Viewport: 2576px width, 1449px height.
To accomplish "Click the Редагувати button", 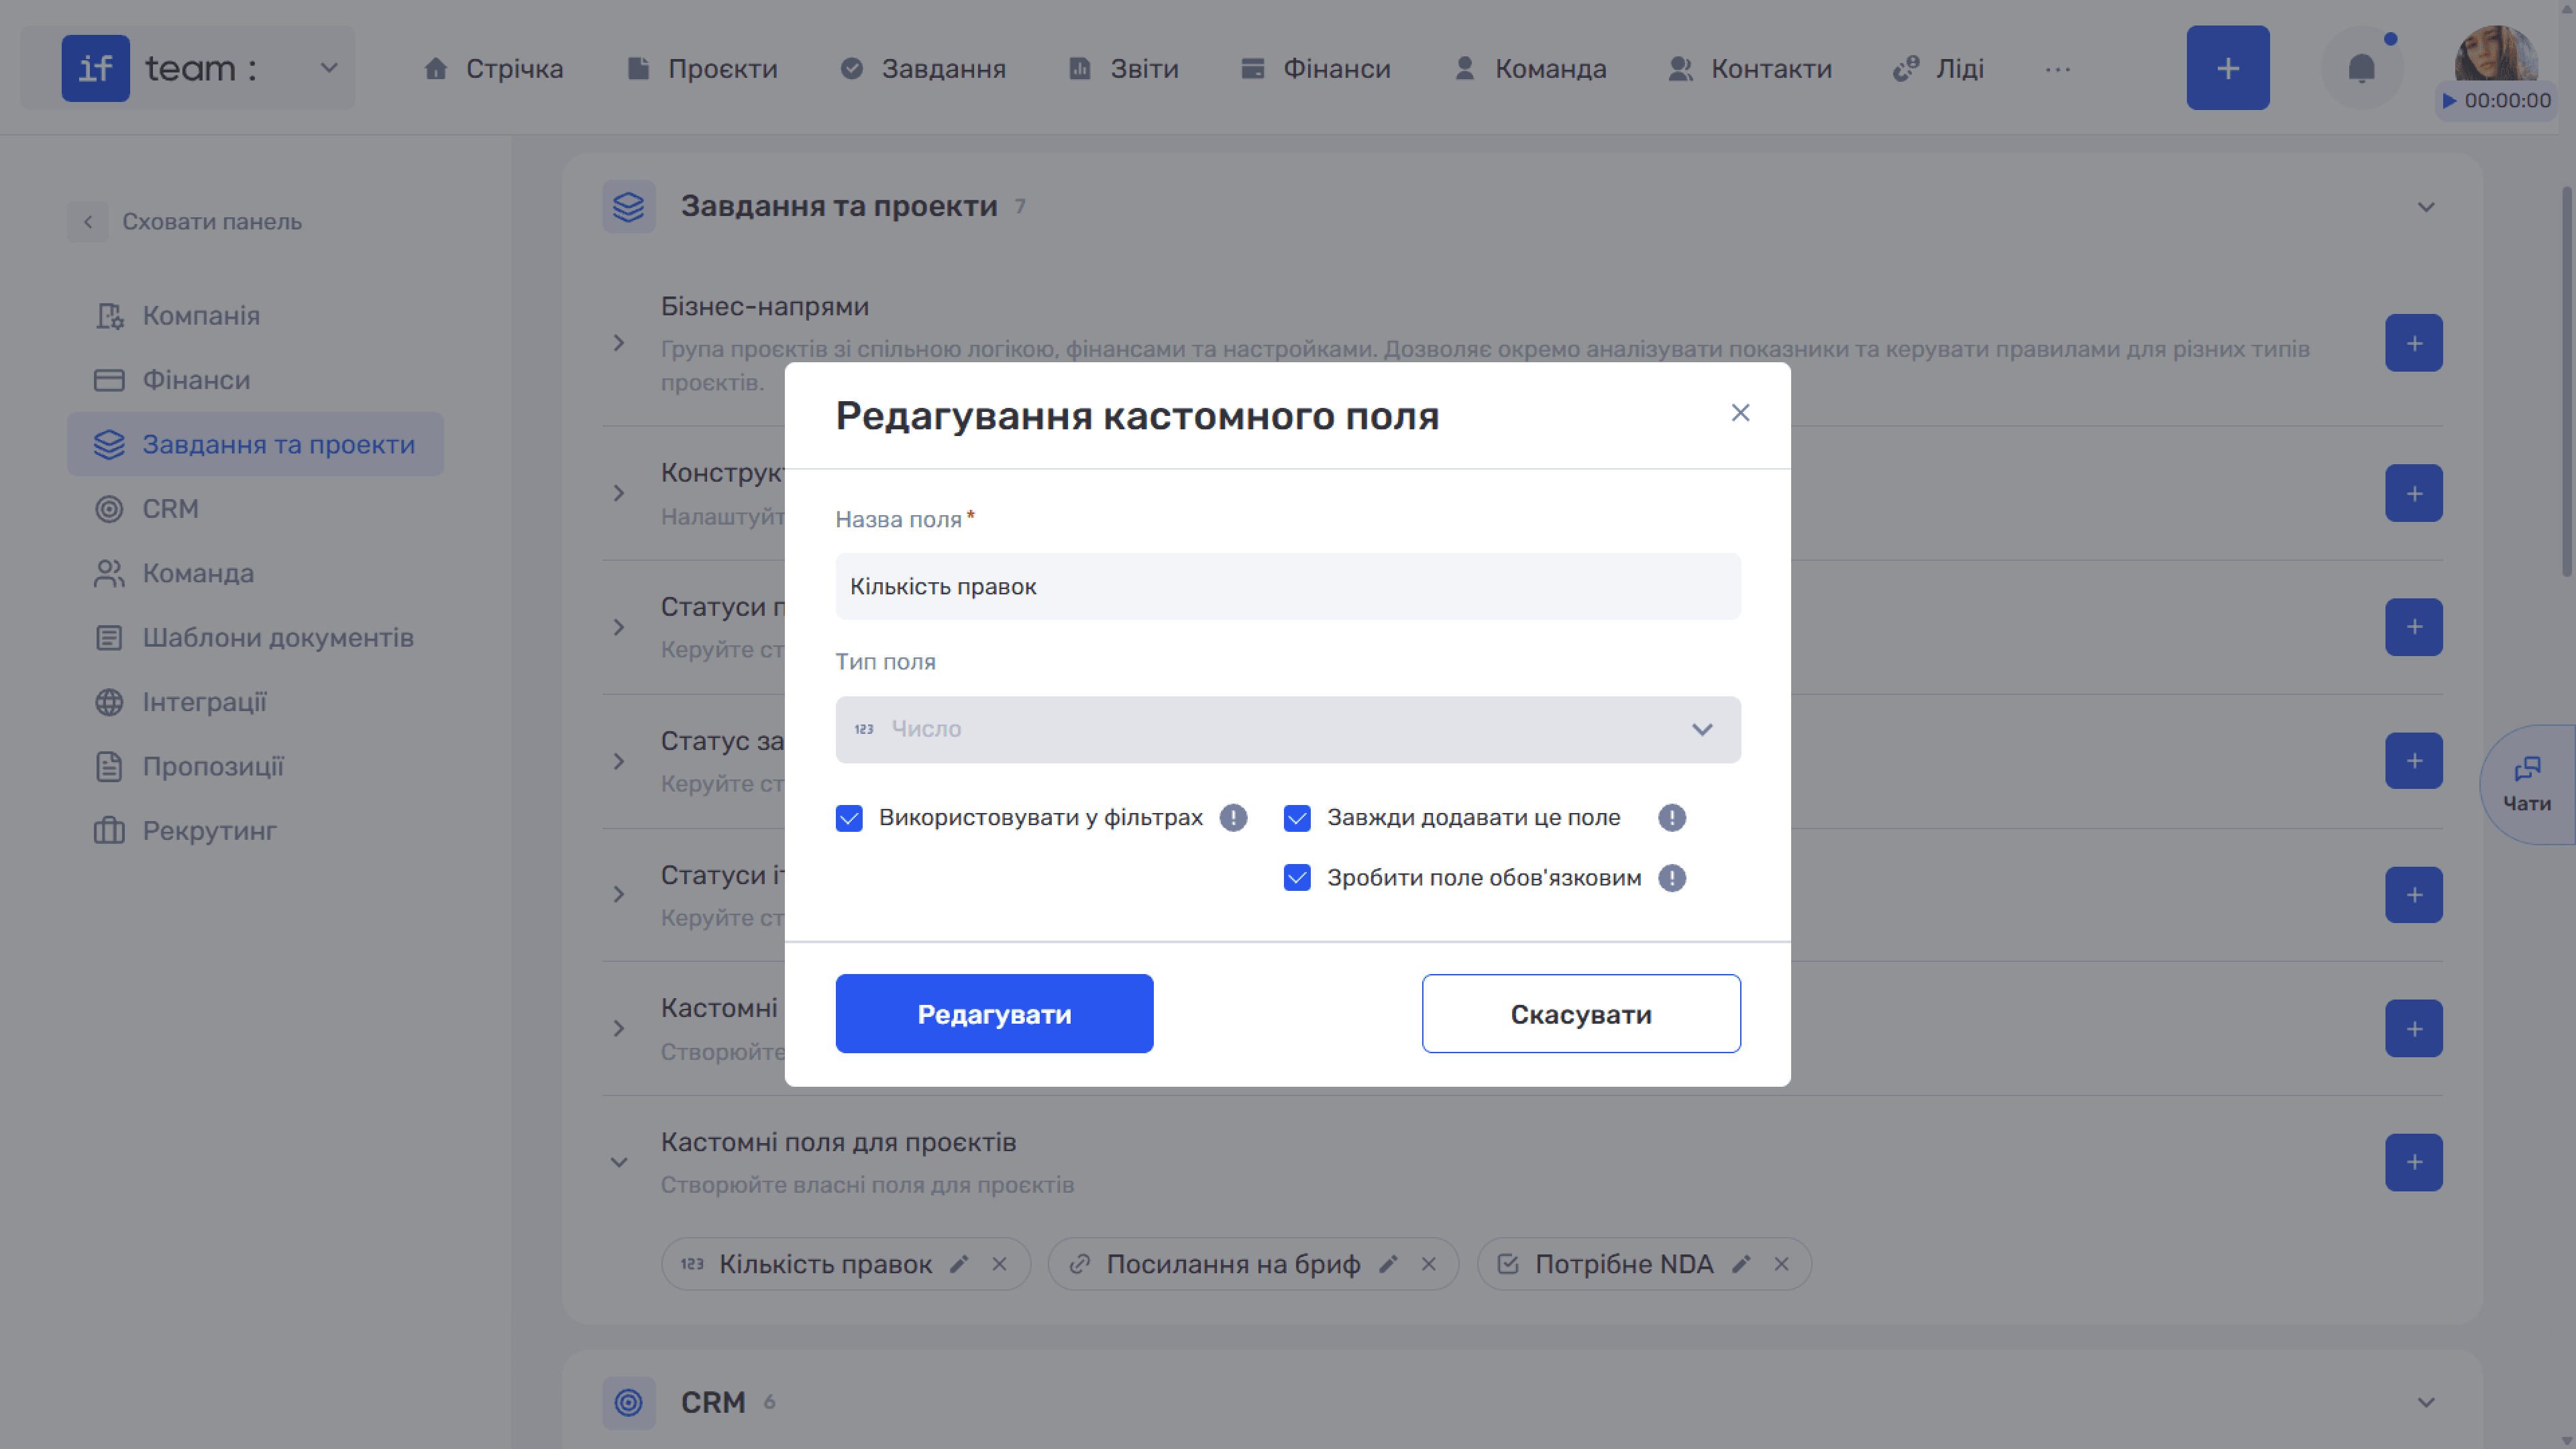I will click(x=994, y=1013).
